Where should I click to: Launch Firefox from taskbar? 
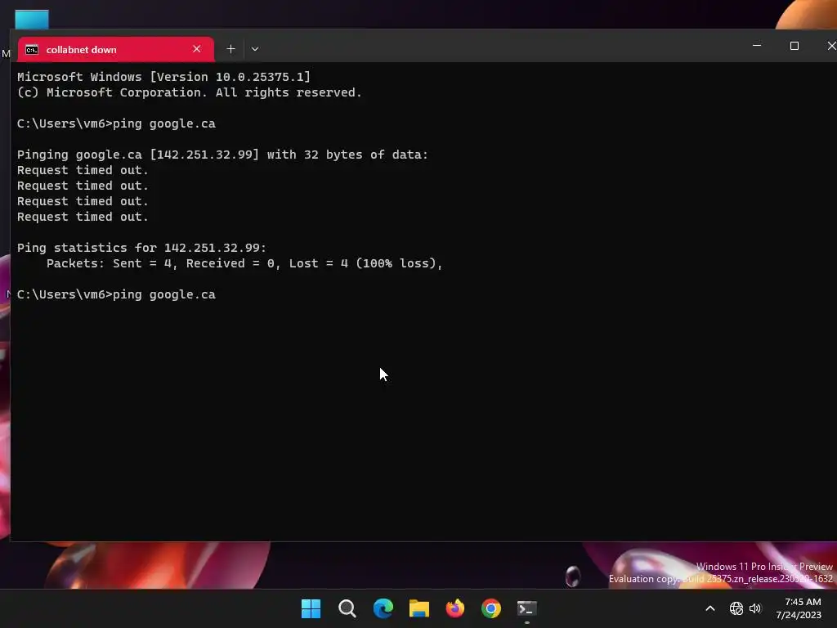(454, 608)
